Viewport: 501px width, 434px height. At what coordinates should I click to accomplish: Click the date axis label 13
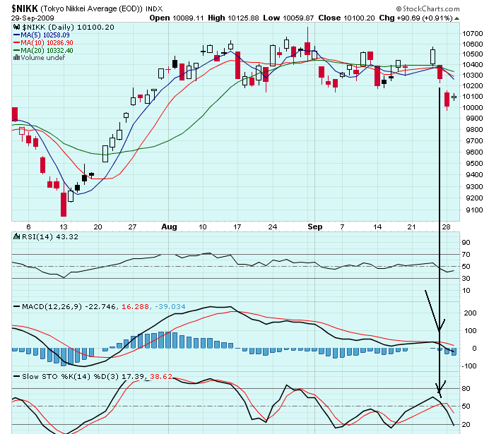click(64, 227)
